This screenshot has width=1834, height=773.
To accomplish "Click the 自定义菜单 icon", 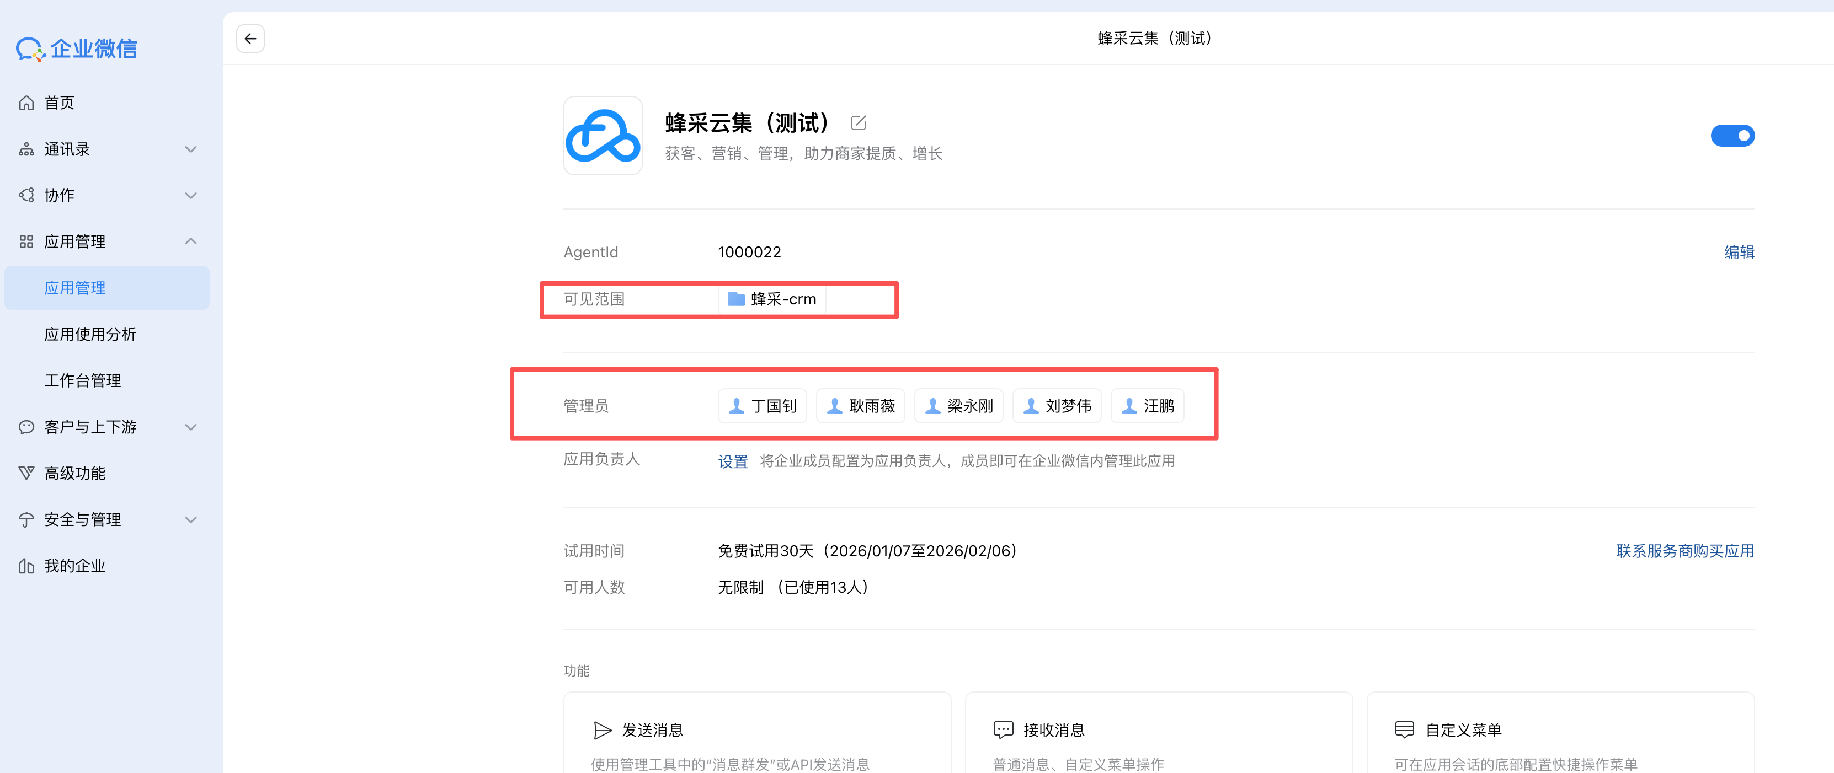I will tap(1404, 729).
